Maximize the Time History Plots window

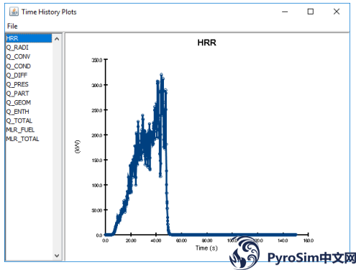click(x=311, y=12)
